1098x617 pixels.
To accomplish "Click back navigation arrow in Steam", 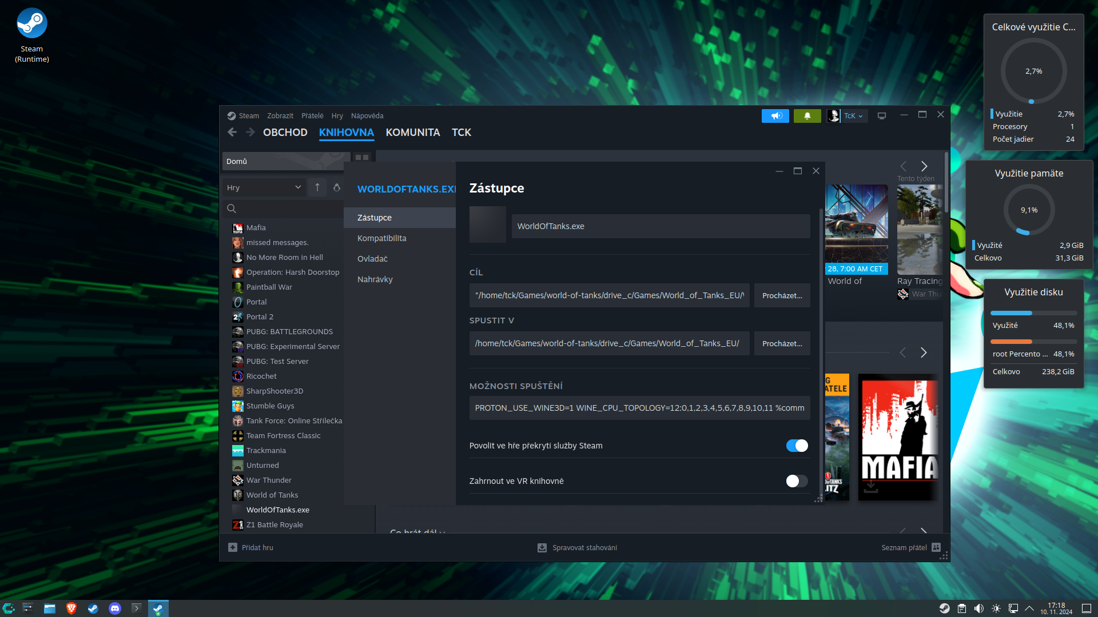I will pyautogui.click(x=232, y=133).
